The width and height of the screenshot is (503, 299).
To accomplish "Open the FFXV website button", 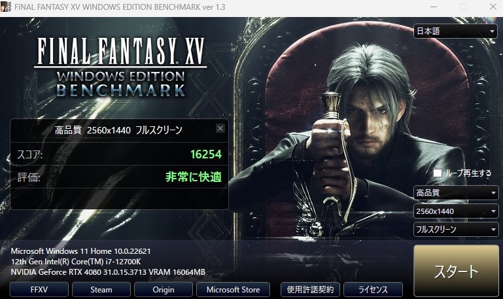I will tap(39, 290).
